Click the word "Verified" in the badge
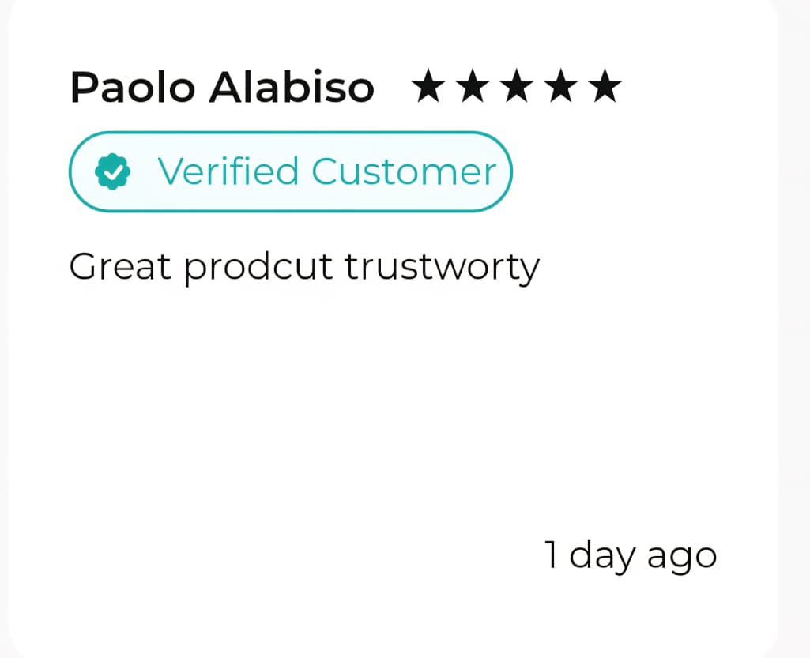 click(x=228, y=171)
